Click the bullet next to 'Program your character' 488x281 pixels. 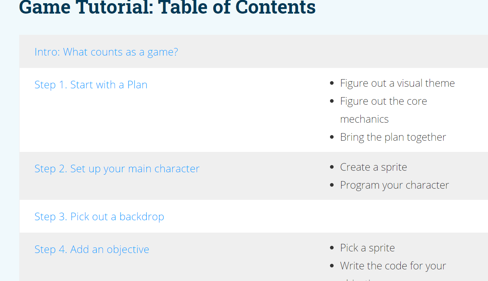tap(332, 185)
